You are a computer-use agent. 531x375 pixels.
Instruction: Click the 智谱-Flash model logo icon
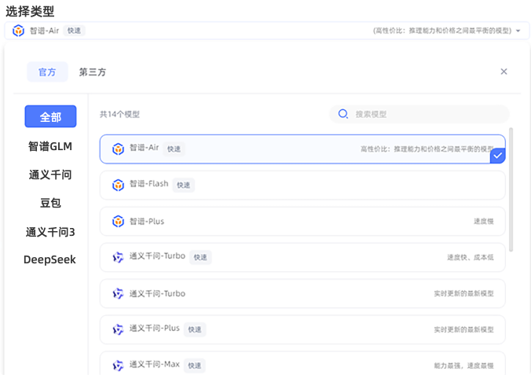(x=118, y=185)
